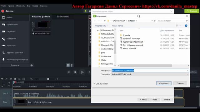Image resolution: width=200 pixels, height=112 pixels.
Task: Expand the Больше more tools list
Action: coord(15,65)
